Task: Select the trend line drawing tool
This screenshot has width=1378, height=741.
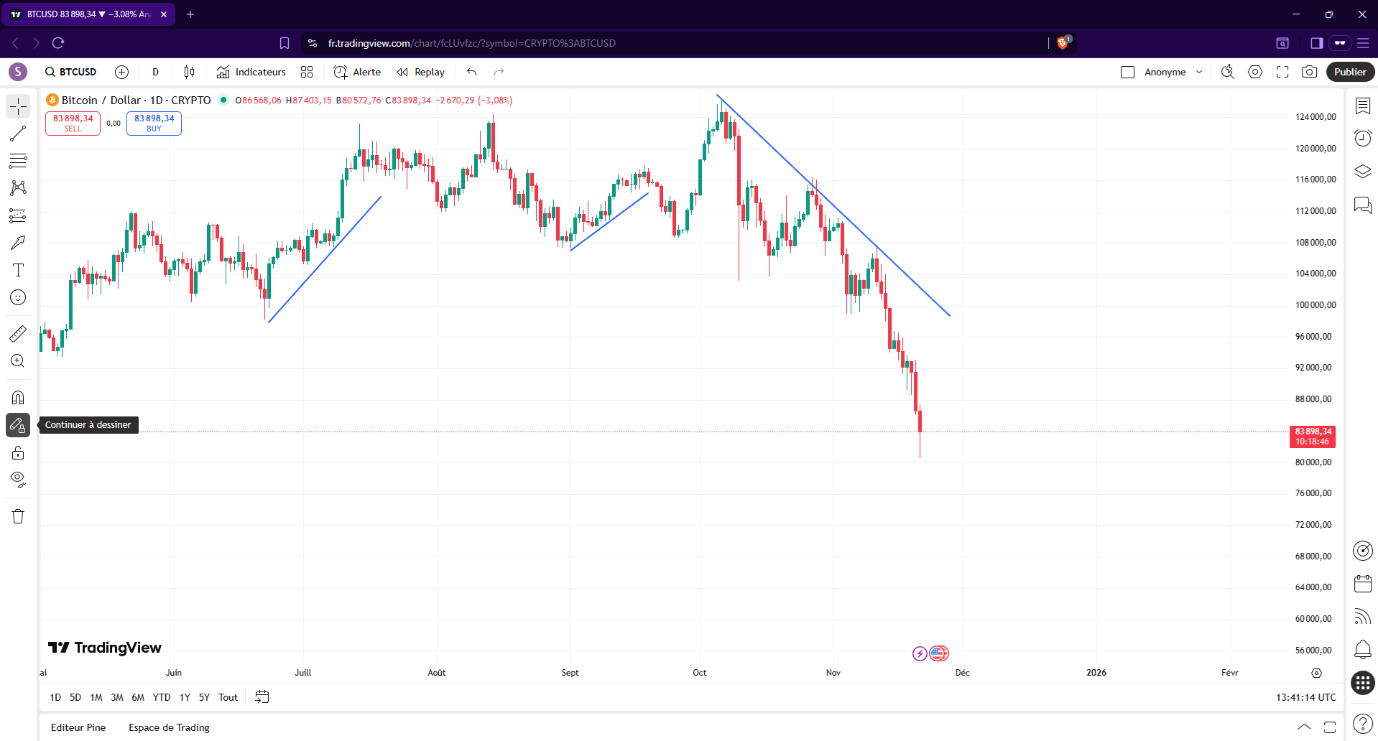Action: [18, 134]
